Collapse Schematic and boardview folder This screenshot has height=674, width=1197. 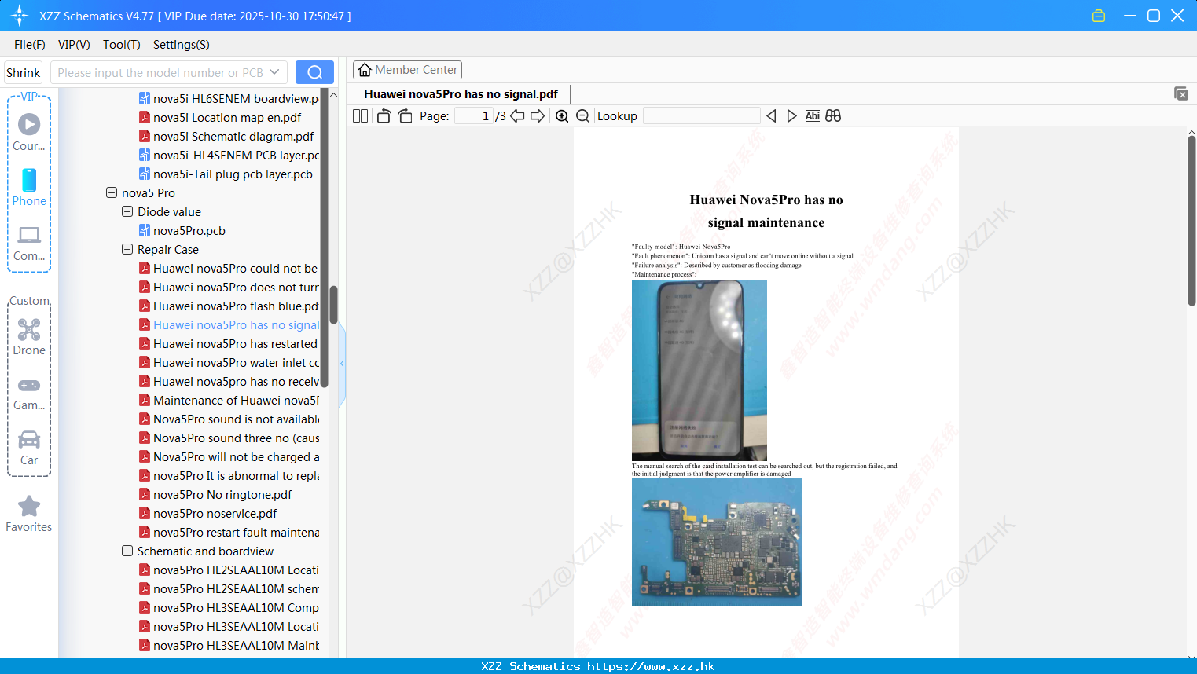127,551
